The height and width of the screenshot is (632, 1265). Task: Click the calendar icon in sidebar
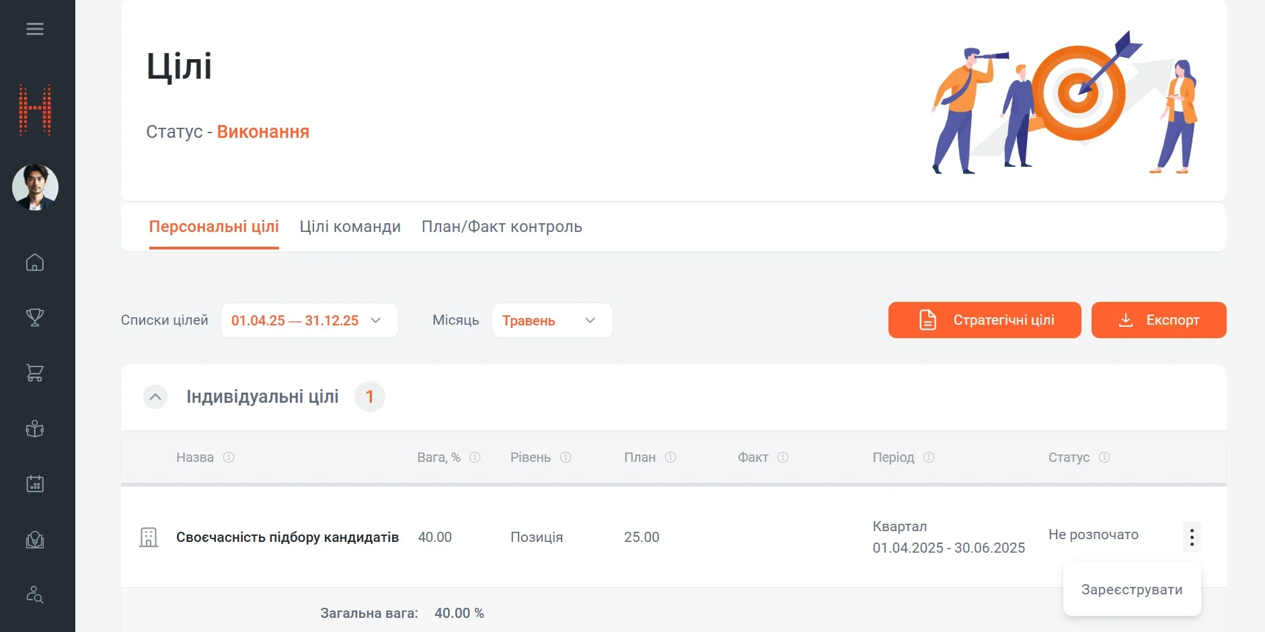coord(35,484)
